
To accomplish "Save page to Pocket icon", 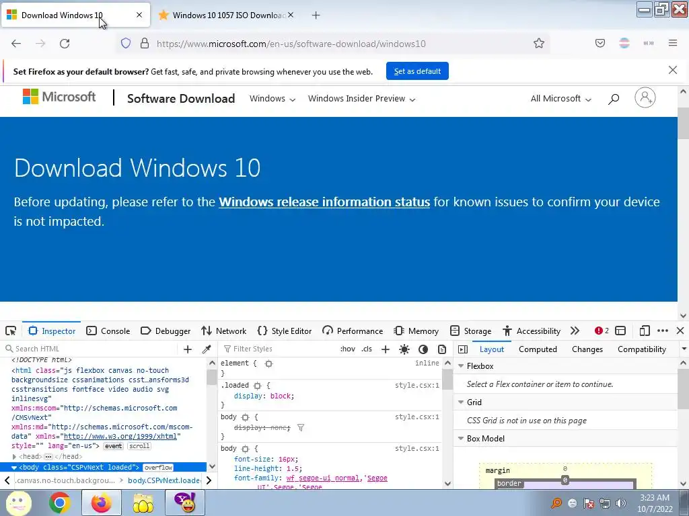I will (x=600, y=43).
